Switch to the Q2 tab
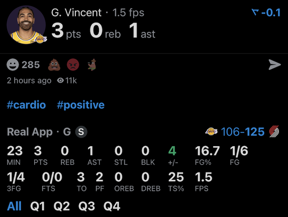This screenshot has height=217, width=288. pos(62,206)
